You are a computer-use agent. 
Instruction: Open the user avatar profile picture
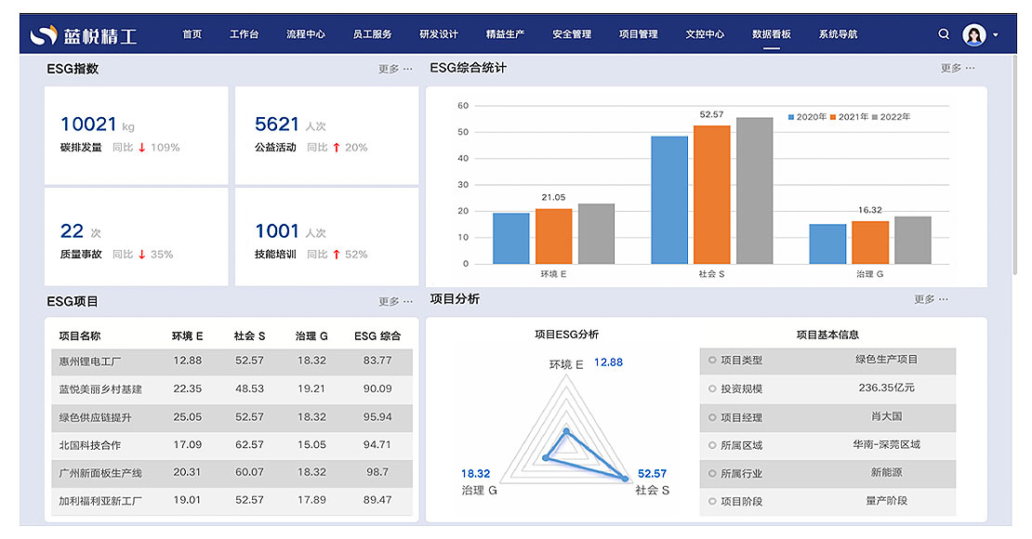[973, 34]
